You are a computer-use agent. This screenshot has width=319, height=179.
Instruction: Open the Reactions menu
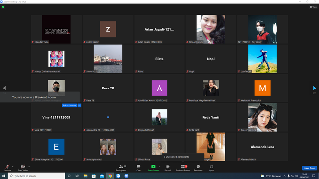pyautogui.click(x=198, y=168)
